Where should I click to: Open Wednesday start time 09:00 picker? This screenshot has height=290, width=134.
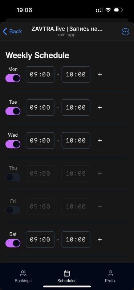(40, 140)
